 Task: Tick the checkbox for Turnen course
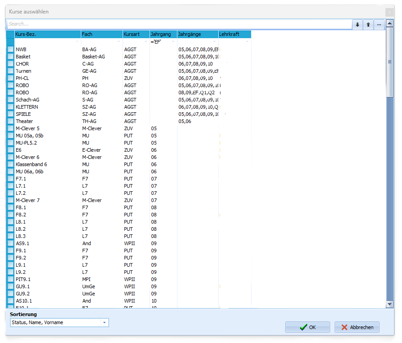point(10,71)
